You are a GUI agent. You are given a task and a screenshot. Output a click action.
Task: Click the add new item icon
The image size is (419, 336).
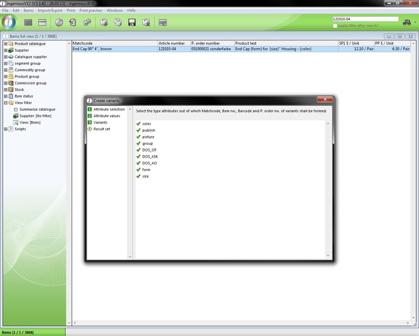click(104, 22)
